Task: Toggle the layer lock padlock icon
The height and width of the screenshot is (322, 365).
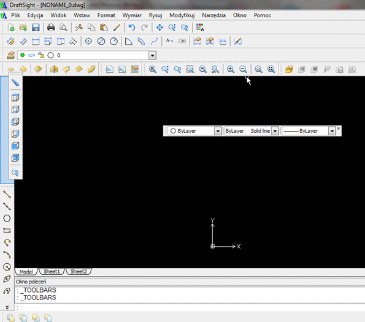Action: point(41,55)
